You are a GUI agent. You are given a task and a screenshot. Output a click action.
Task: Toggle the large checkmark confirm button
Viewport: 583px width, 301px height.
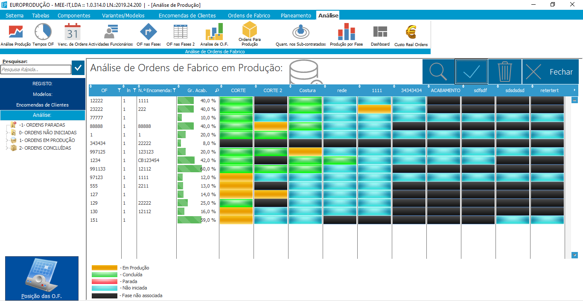point(472,72)
